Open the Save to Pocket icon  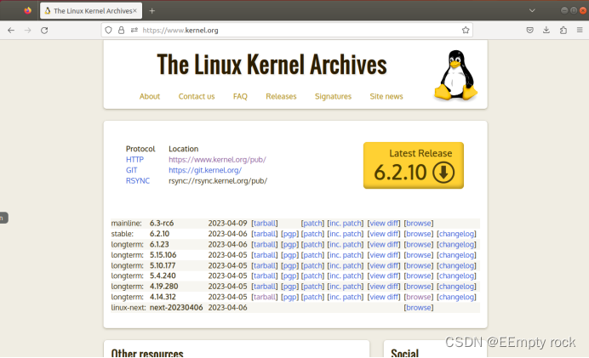pos(529,31)
